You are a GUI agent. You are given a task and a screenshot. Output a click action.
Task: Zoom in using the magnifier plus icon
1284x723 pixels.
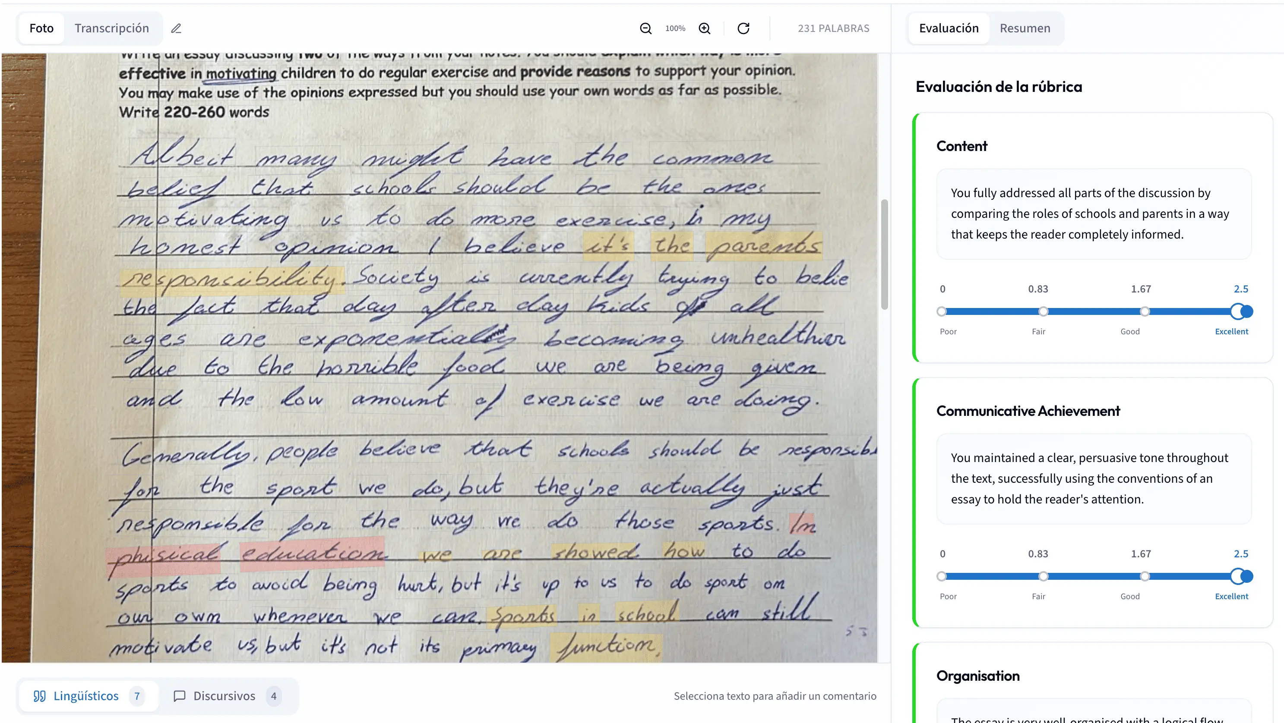tap(704, 28)
